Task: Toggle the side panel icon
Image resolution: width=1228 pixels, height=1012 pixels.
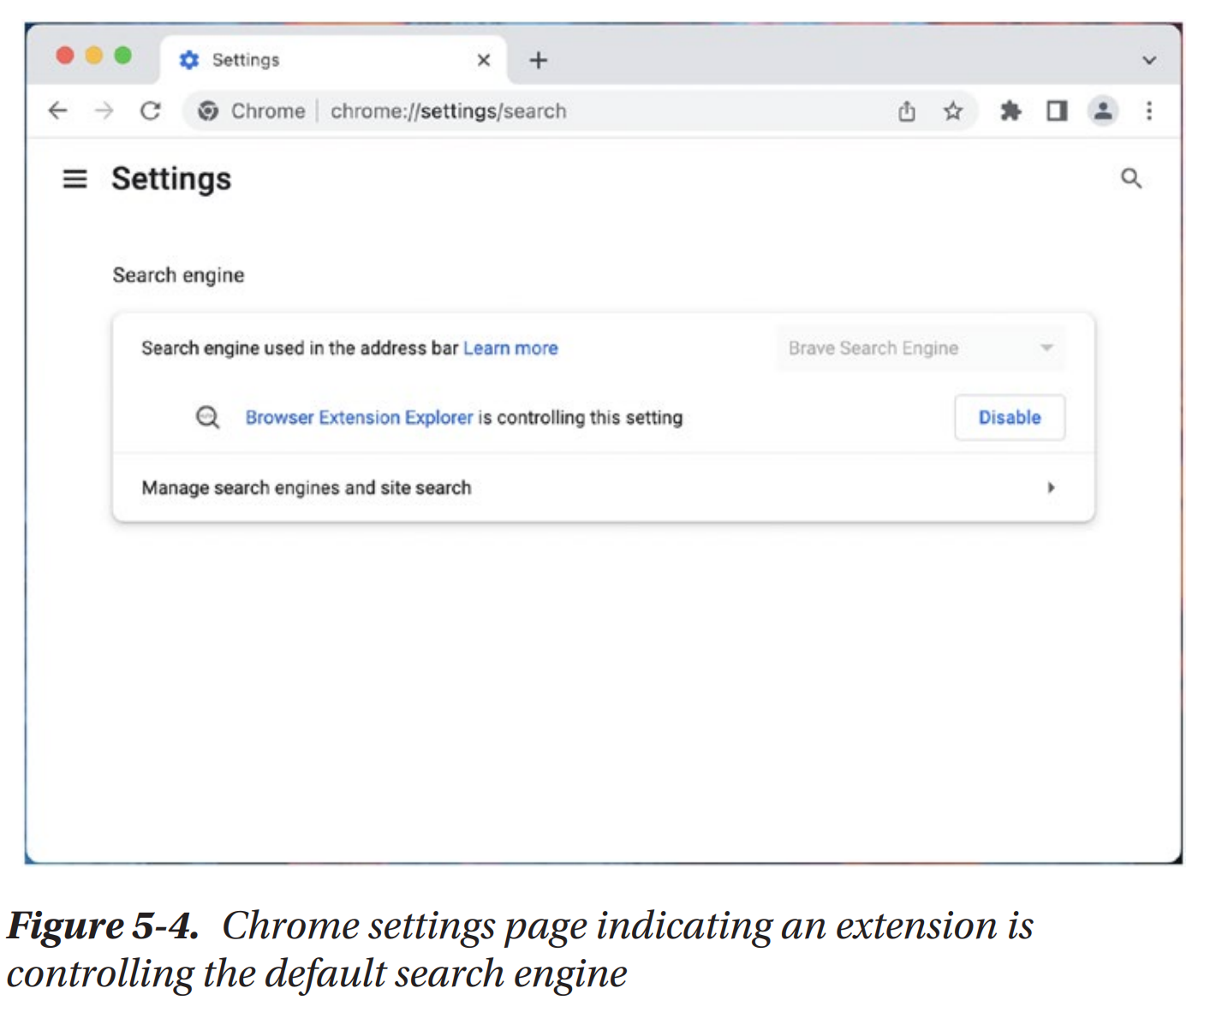Action: click(x=1057, y=110)
